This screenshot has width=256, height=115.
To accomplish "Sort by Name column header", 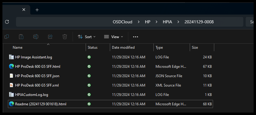I will (18, 48).
